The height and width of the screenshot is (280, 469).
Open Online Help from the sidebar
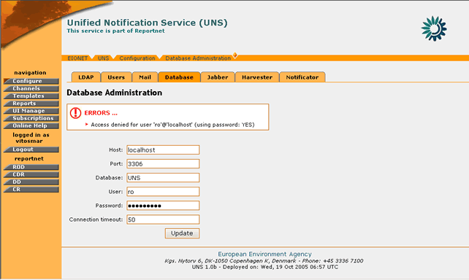(31, 125)
